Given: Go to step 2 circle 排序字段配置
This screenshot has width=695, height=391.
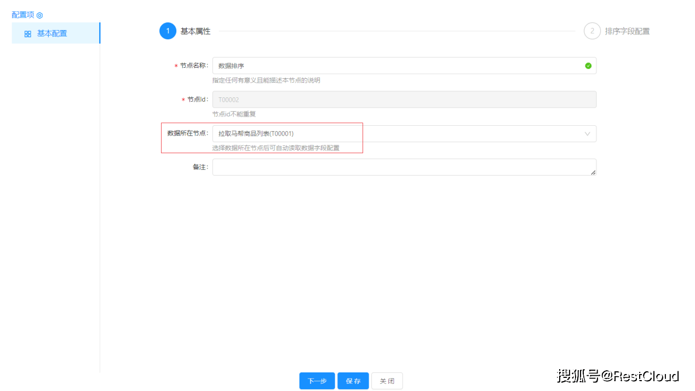Looking at the screenshot, I should 592,31.
